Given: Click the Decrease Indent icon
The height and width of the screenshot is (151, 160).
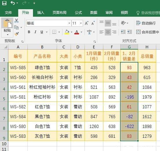Looking at the screenshot, I should pos(123,32).
